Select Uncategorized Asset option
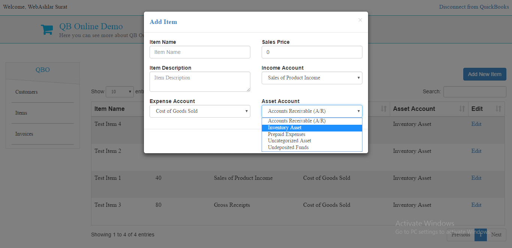The width and height of the screenshot is (512, 248). click(x=312, y=141)
